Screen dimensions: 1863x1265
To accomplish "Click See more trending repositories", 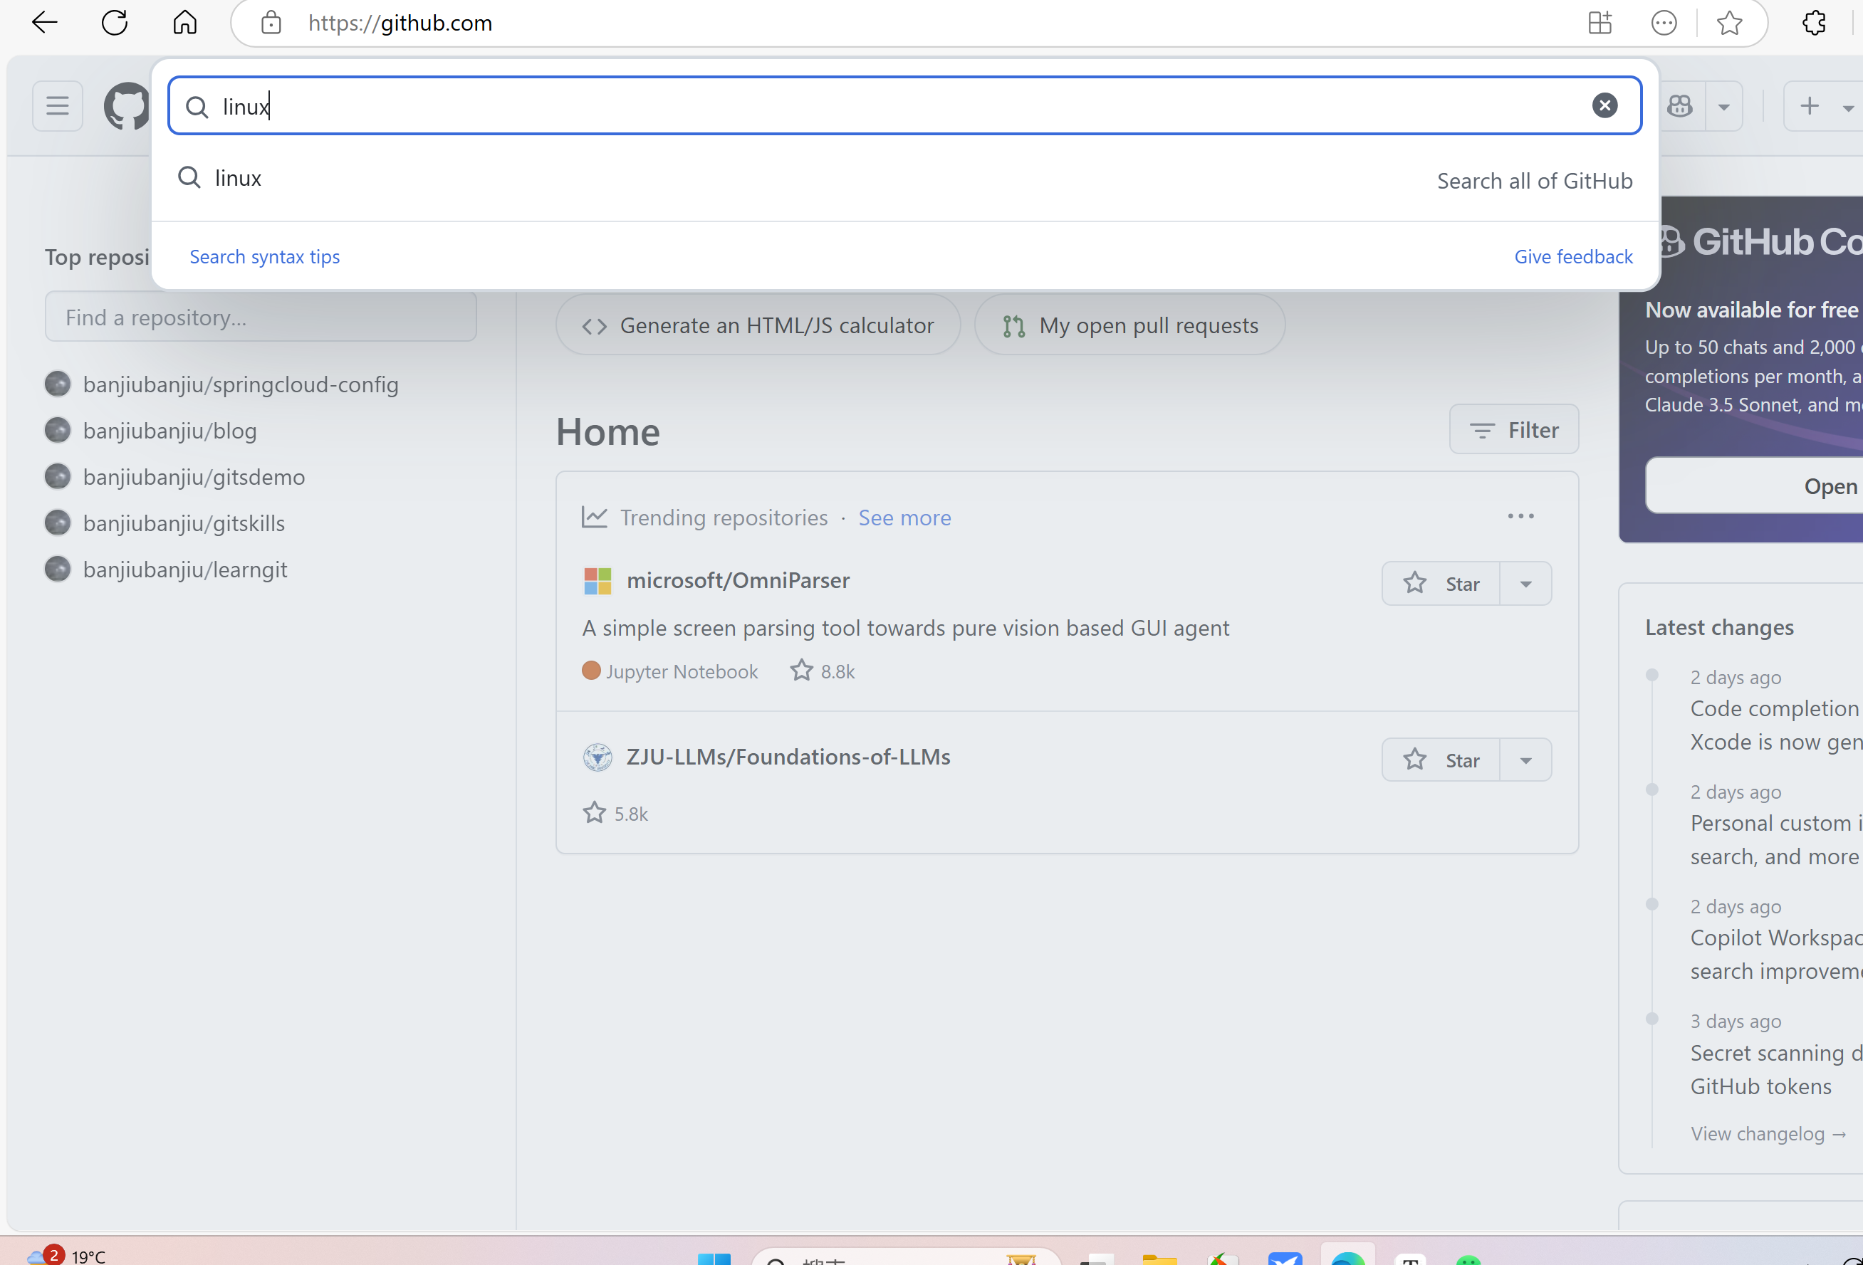I will pyautogui.click(x=904, y=518).
